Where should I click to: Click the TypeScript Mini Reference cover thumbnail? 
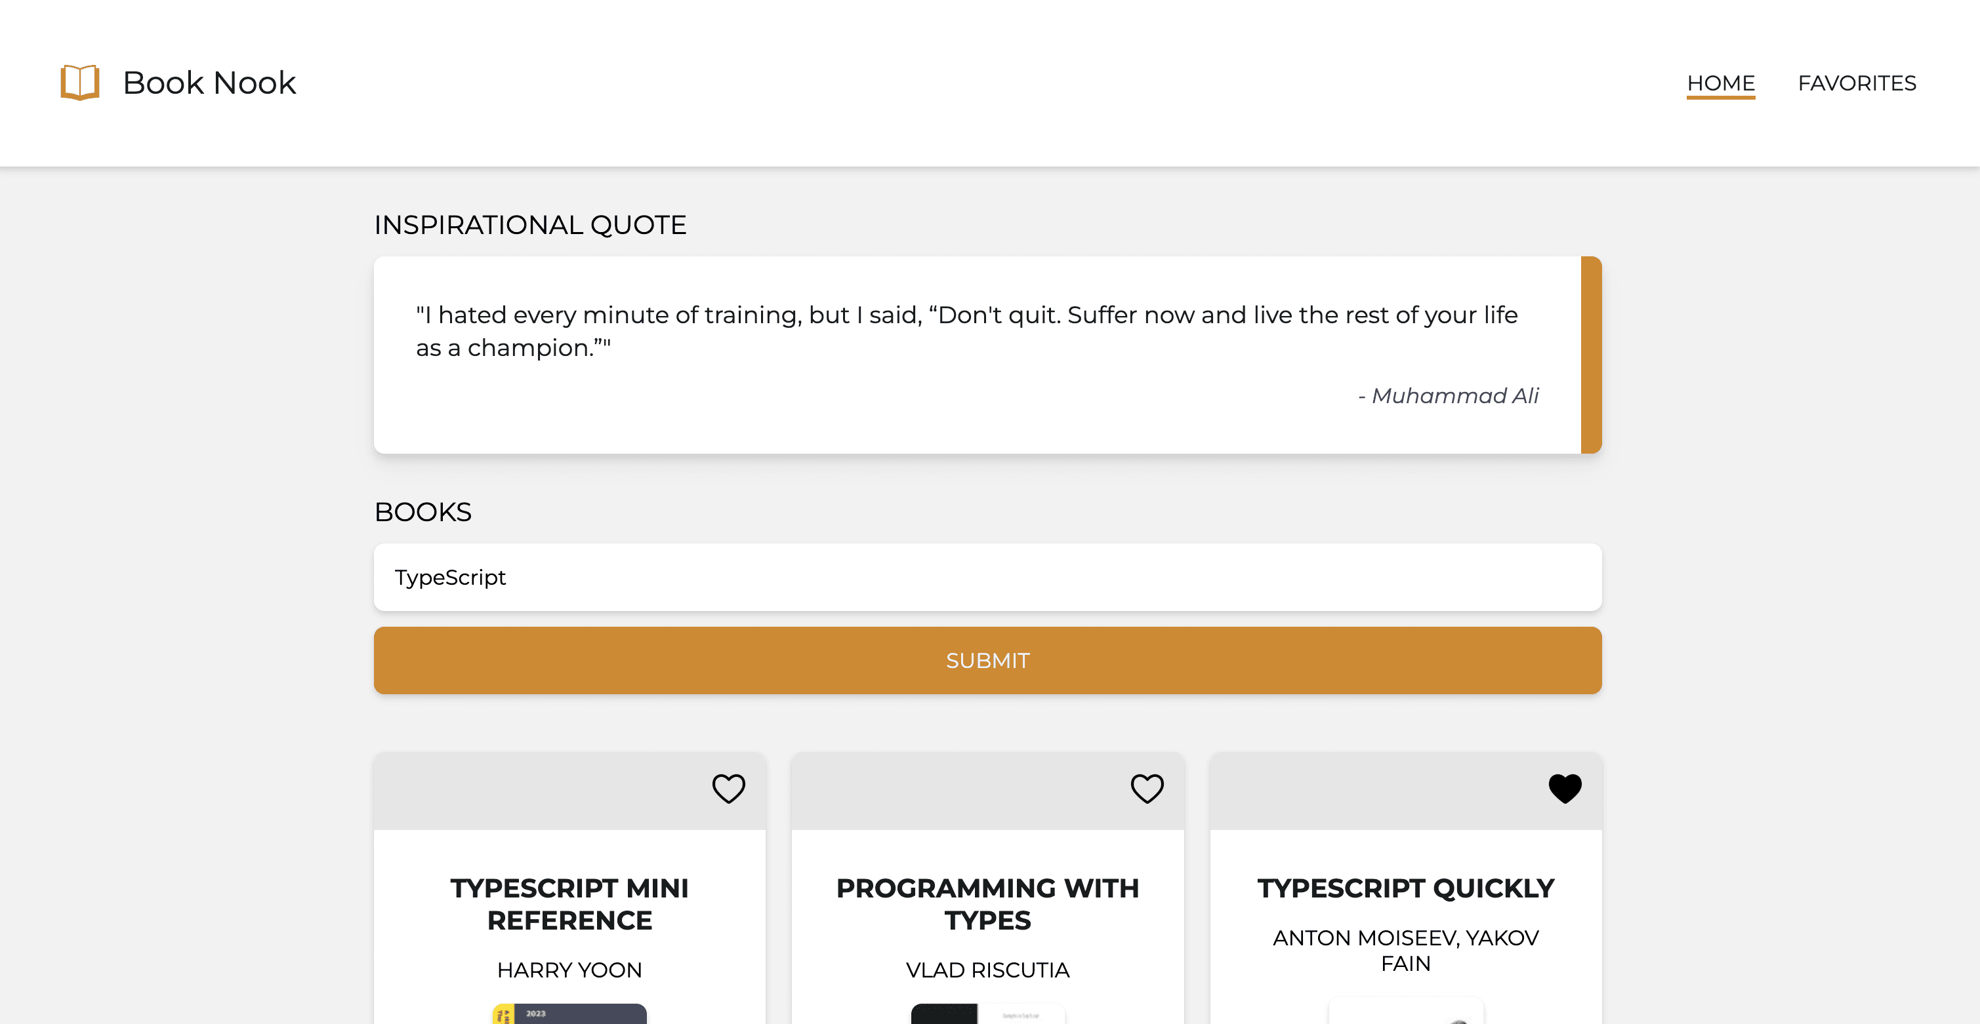pos(569,1014)
